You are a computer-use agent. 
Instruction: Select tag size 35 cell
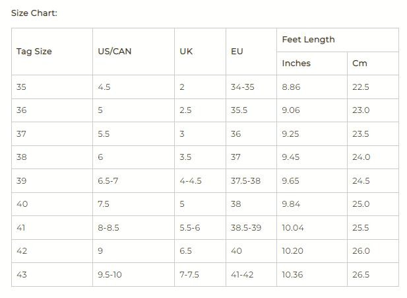coord(22,87)
